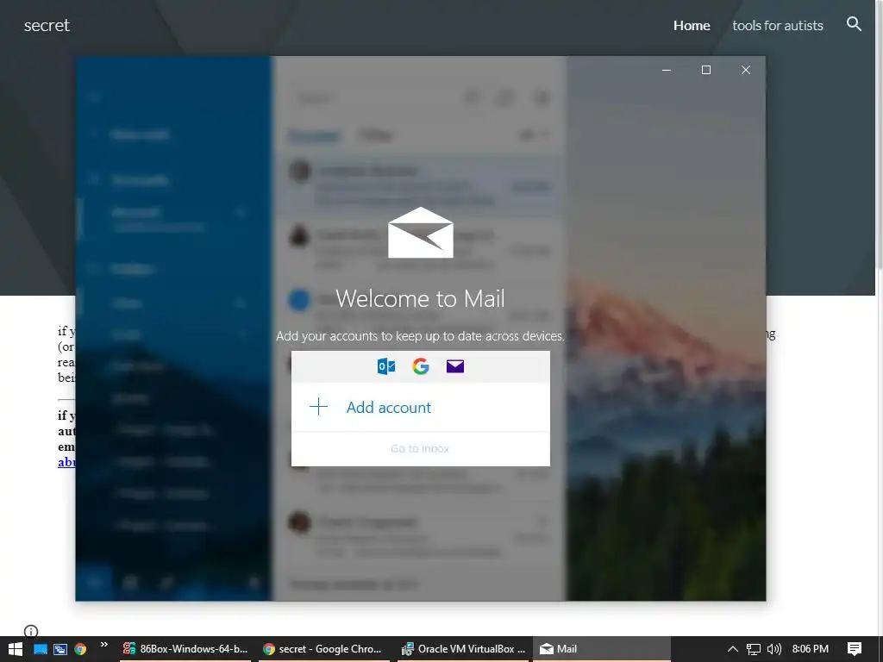The image size is (883, 662).
Task: Click the secret site title
Action: coord(47,25)
